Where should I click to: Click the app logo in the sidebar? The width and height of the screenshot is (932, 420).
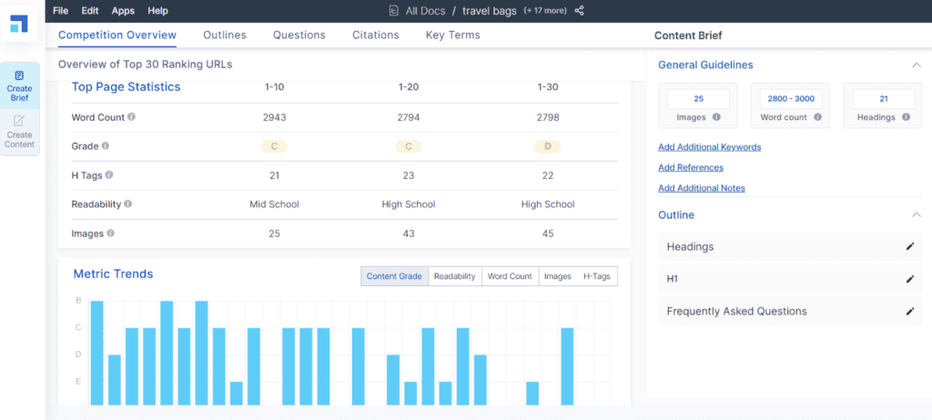tap(19, 24)
